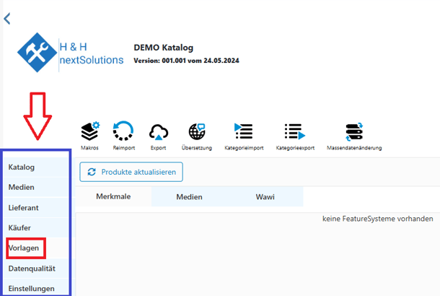Switch to the Merkmale tab
The width and height of the screenshot is (440, 296).
pyautogui.click(x=113, y=196)
